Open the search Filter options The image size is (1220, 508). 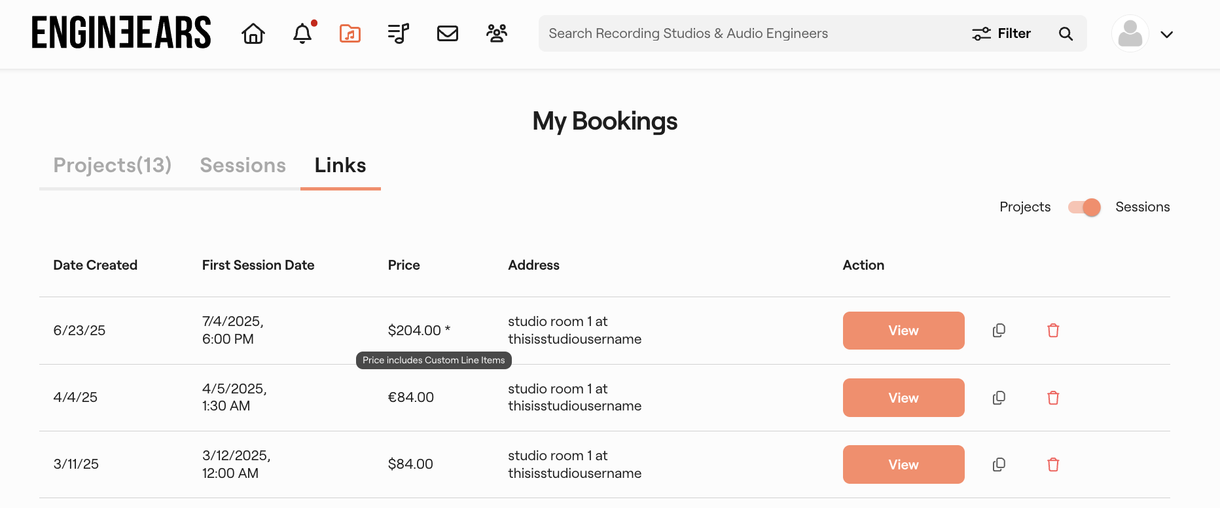pyautogui.click(x=1001, y=33)
